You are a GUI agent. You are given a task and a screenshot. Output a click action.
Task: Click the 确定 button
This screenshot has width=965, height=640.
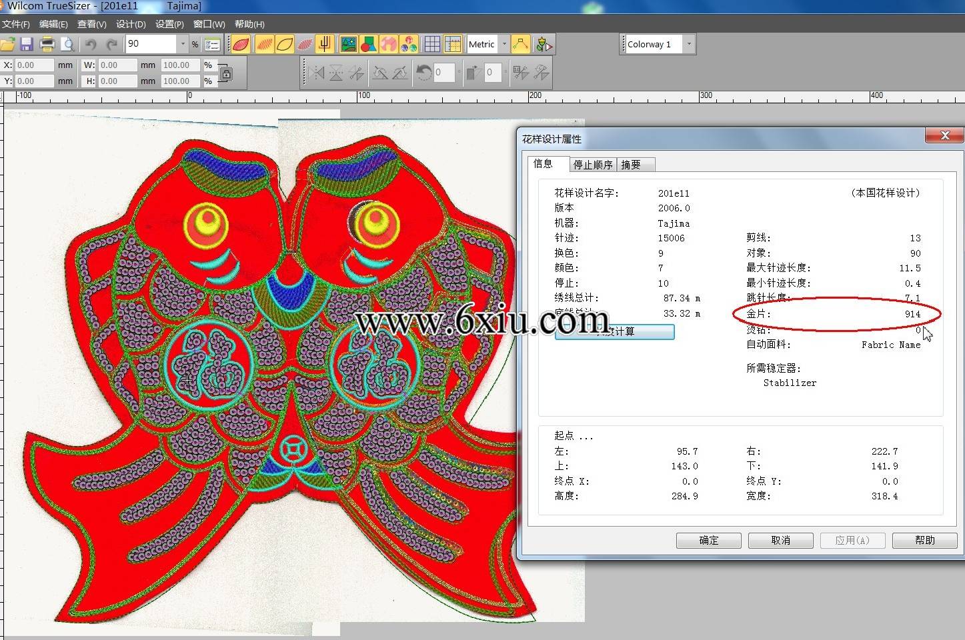click(x=708, y=540)
